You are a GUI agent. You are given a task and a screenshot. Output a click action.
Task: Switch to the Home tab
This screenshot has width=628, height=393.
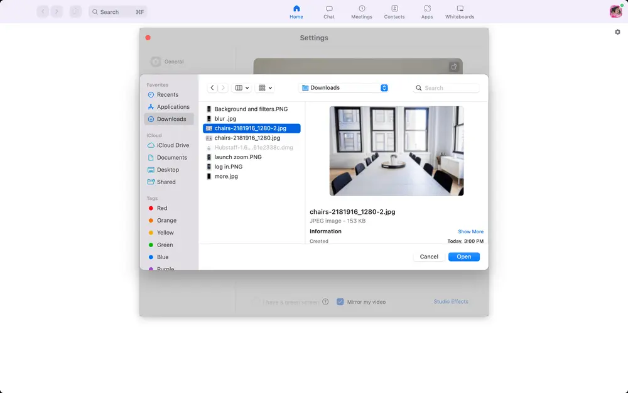coord(296,11)
